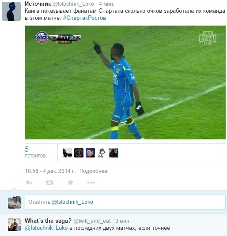The width and height of the screenshot is (227, 236).
Task: Open @Istochnik_Loko handle in tweet header
Action: click(73, 4)
